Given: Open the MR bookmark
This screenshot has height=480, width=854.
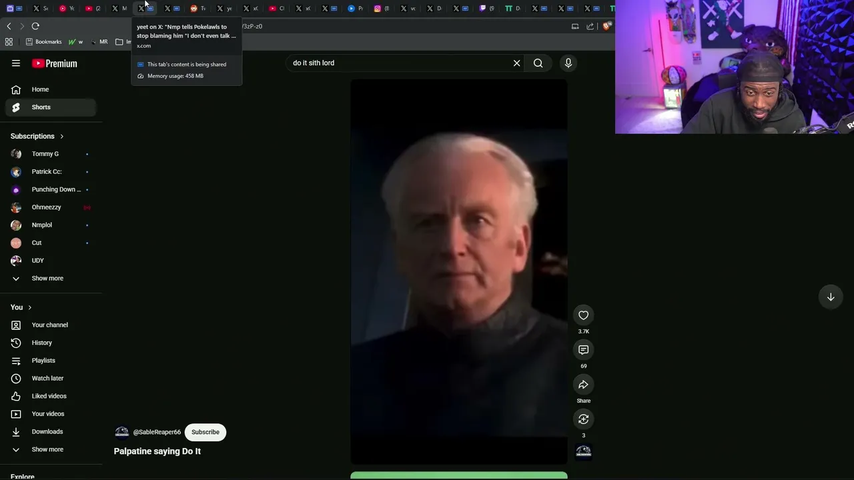Looking at the screenshot, I should [99, 42].
